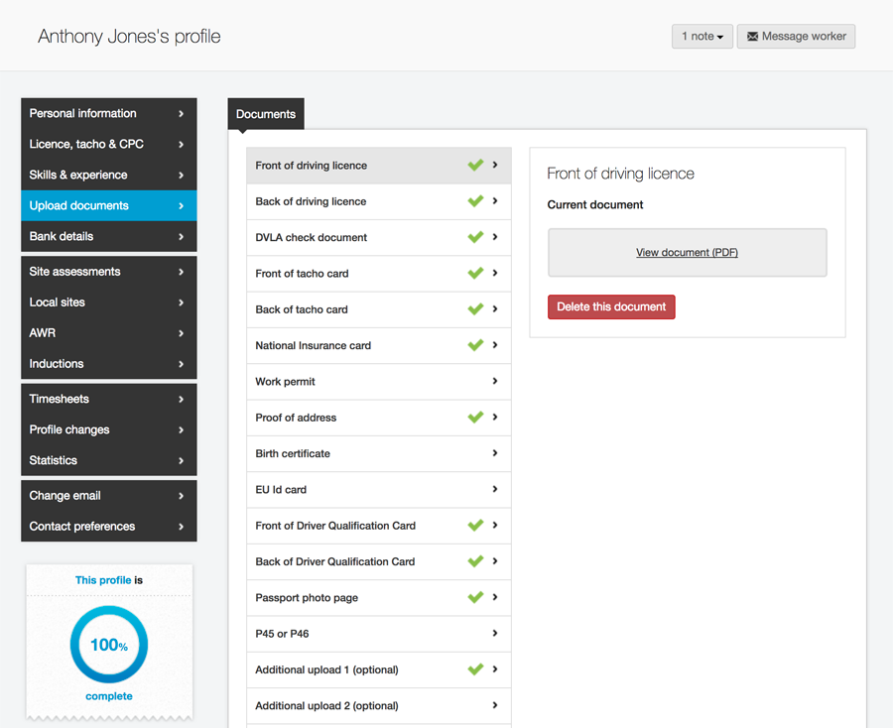Click green checkmark on Front of tacho card
The height and width of the screenshot is (728, 893).
click(475, 273)
